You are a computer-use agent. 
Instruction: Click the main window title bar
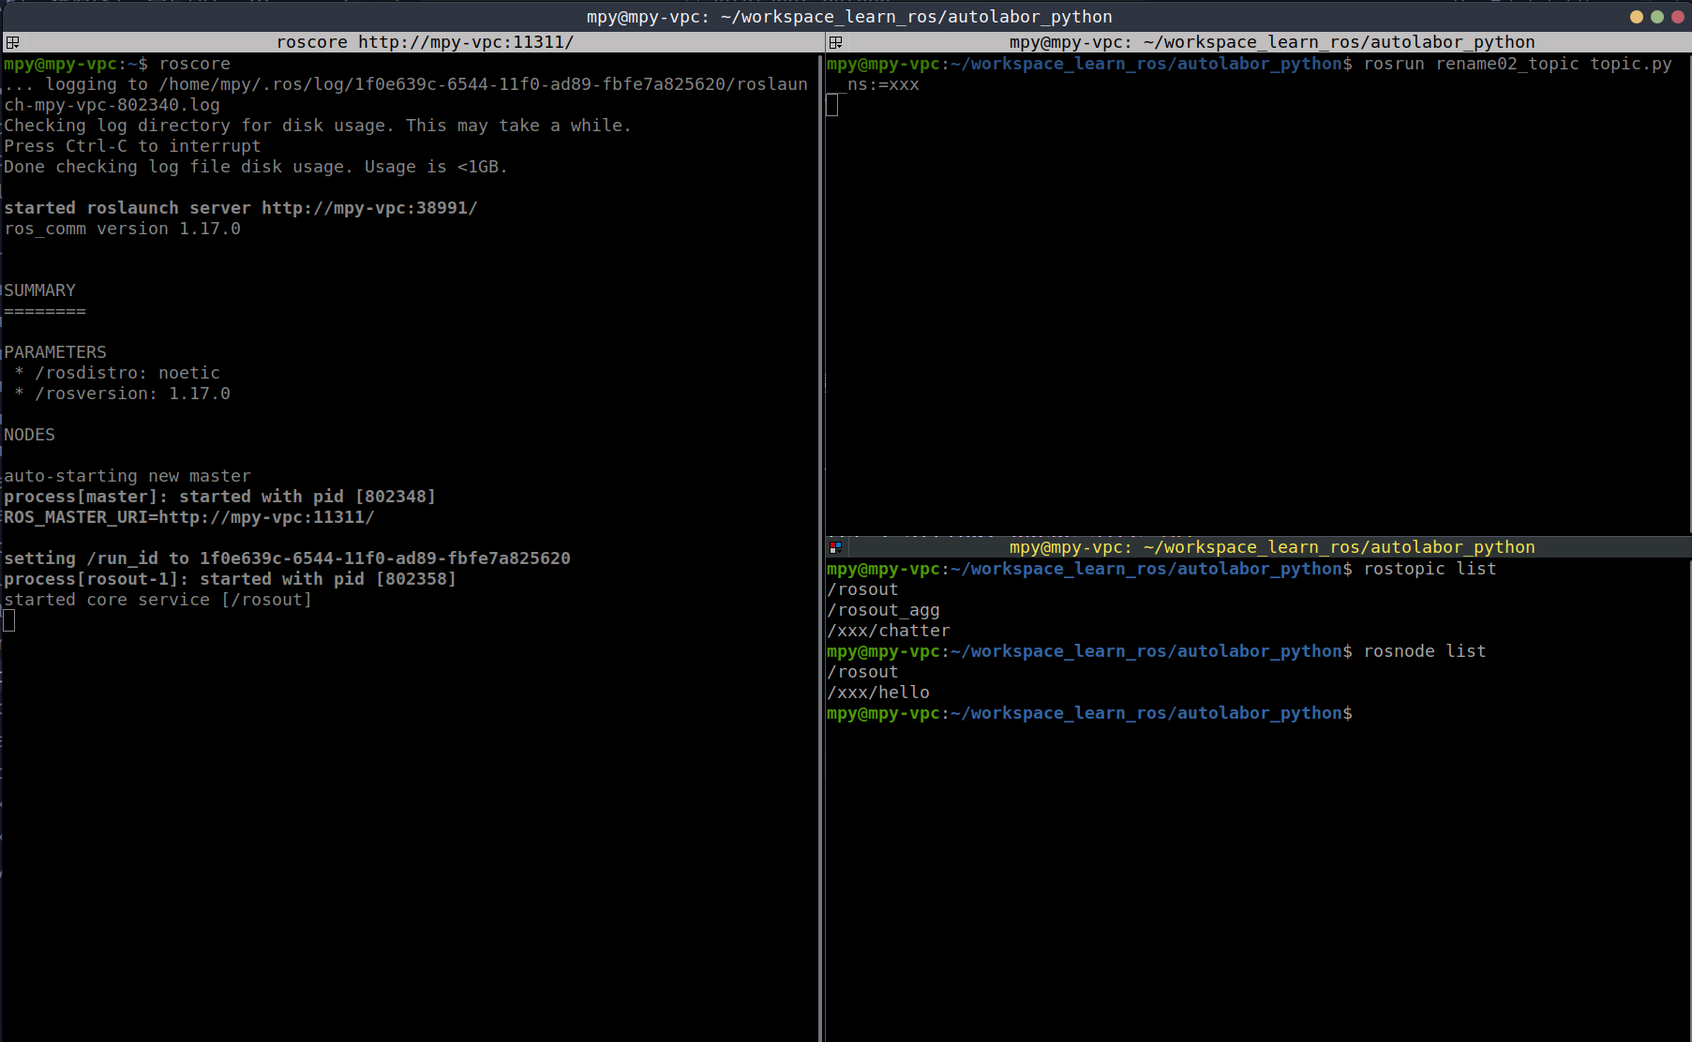coord(848,17)
